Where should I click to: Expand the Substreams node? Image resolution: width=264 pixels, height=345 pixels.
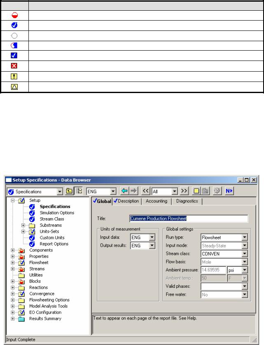(23, 225)
